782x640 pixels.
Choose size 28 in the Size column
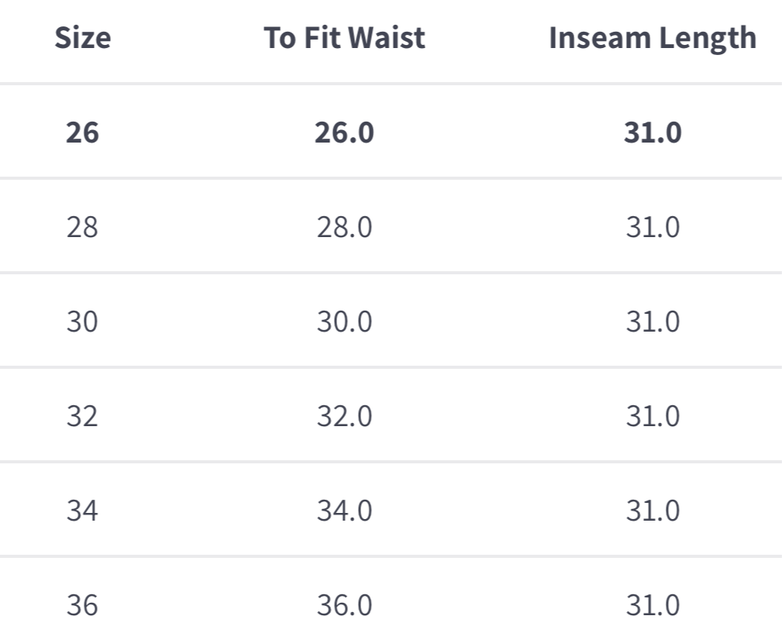pyautogui.click(x=82, y=228)
